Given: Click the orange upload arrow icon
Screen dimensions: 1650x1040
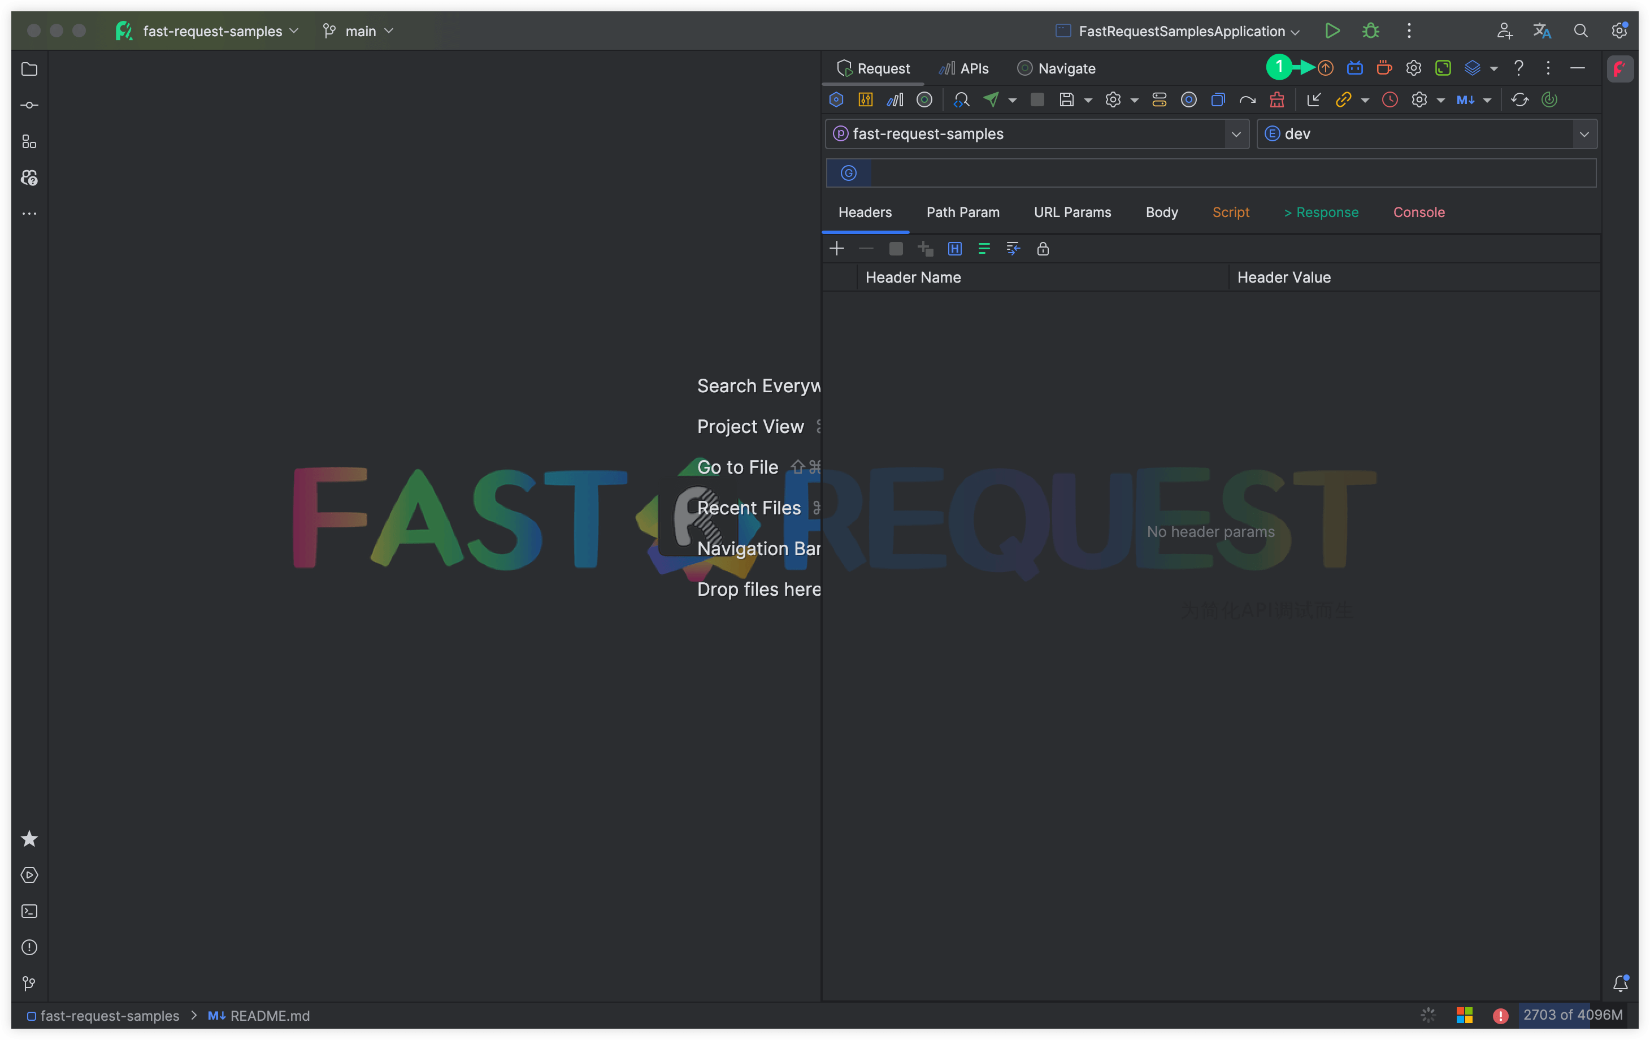Looking at the screenshot, I should 1325,68.
